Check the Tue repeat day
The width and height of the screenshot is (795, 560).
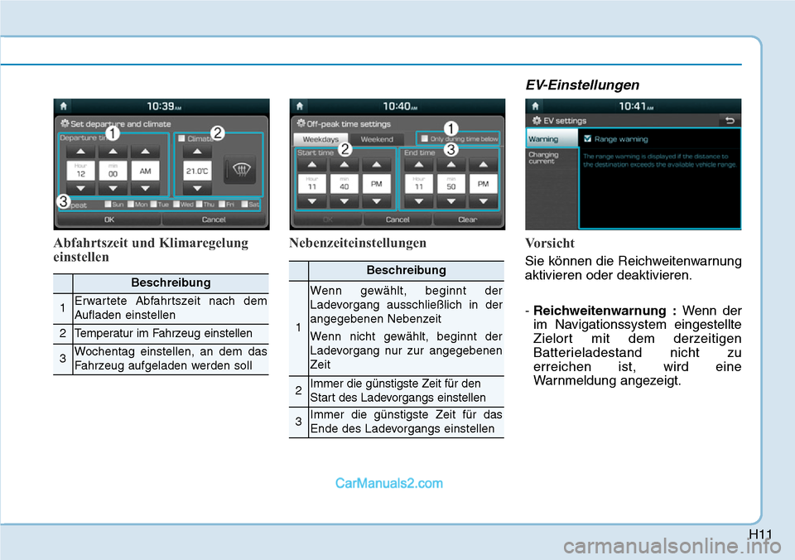(x=154, y=205)
